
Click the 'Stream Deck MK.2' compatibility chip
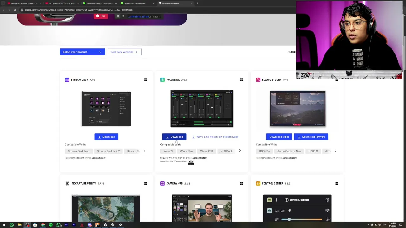pyautogui.click(x=108, y=151)
